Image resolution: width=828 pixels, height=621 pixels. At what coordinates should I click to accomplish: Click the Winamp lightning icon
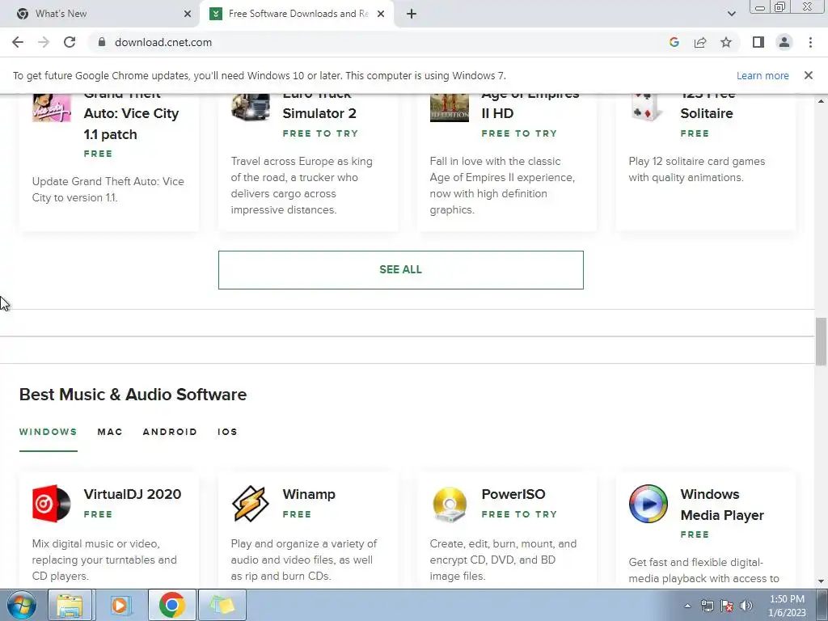click(x=251, y=504)
